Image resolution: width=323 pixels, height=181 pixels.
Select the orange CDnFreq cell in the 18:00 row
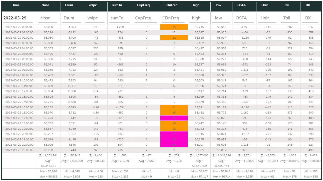[174, 123]
